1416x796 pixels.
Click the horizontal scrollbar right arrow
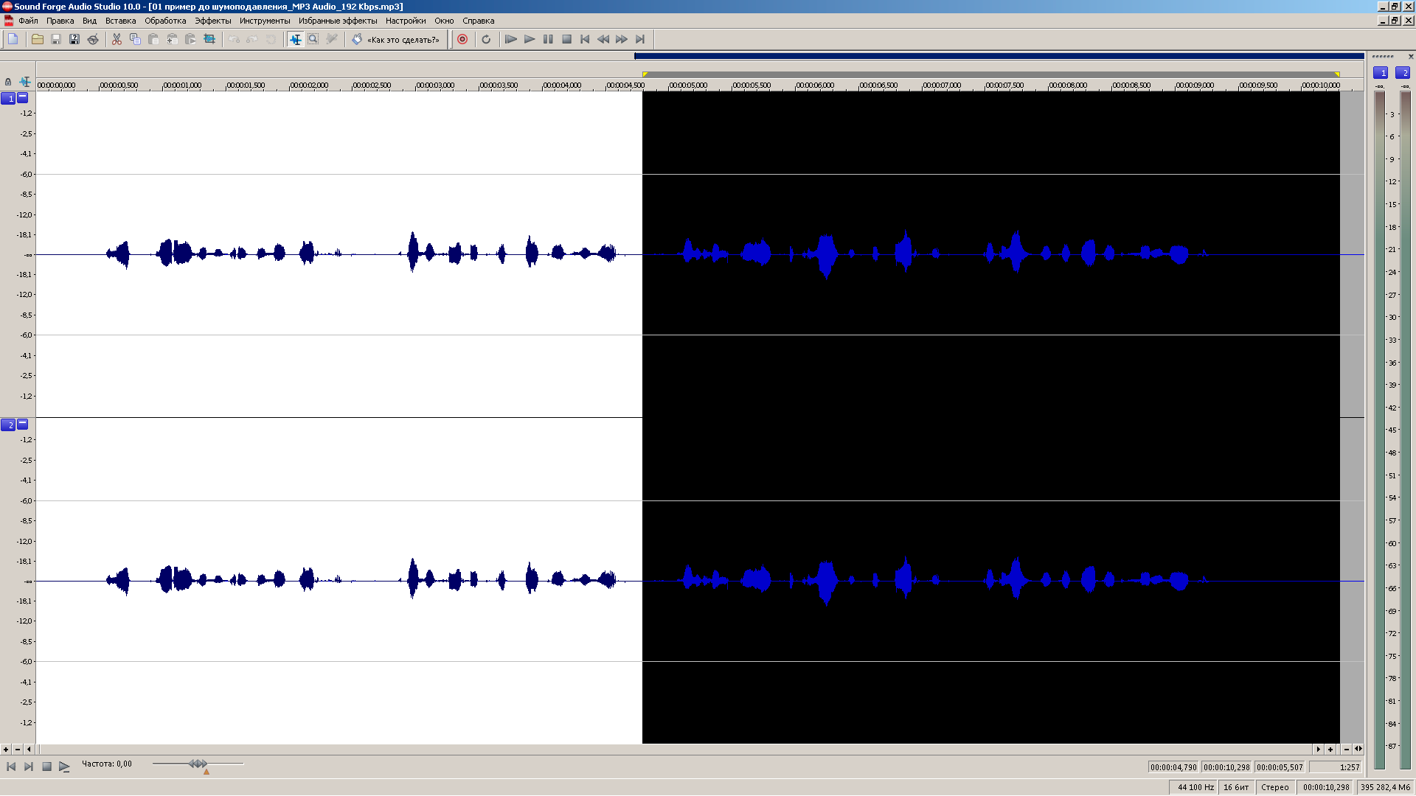coord(1319,749)
